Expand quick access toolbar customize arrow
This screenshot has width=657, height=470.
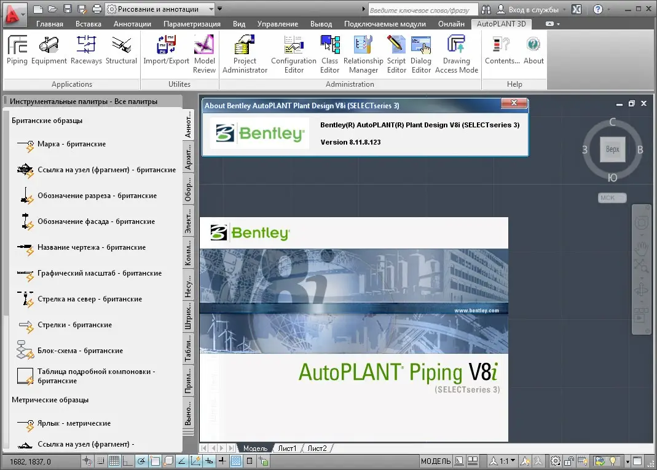[x=219, y=9]
